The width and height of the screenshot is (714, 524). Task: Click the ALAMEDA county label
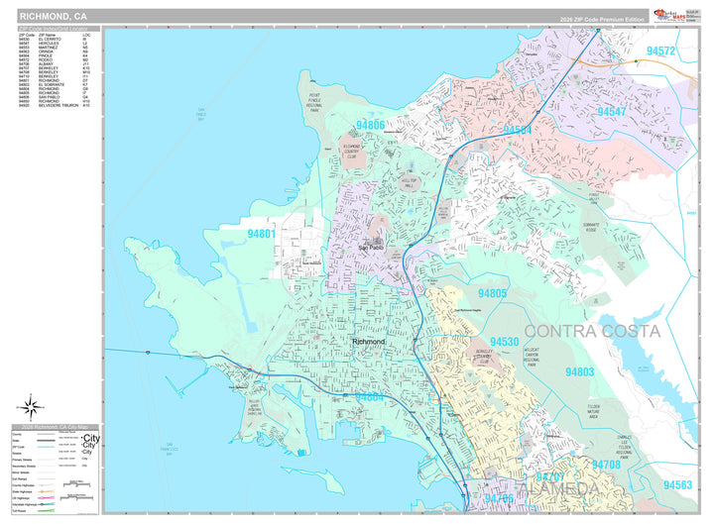point(558,489)
